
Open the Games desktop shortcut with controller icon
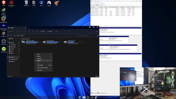point(49,3)
